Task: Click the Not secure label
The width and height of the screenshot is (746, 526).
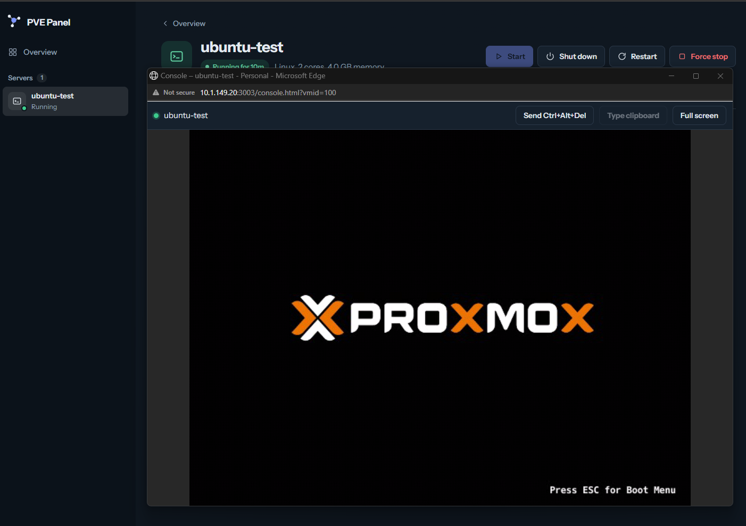Action: [x=179, y=93]
